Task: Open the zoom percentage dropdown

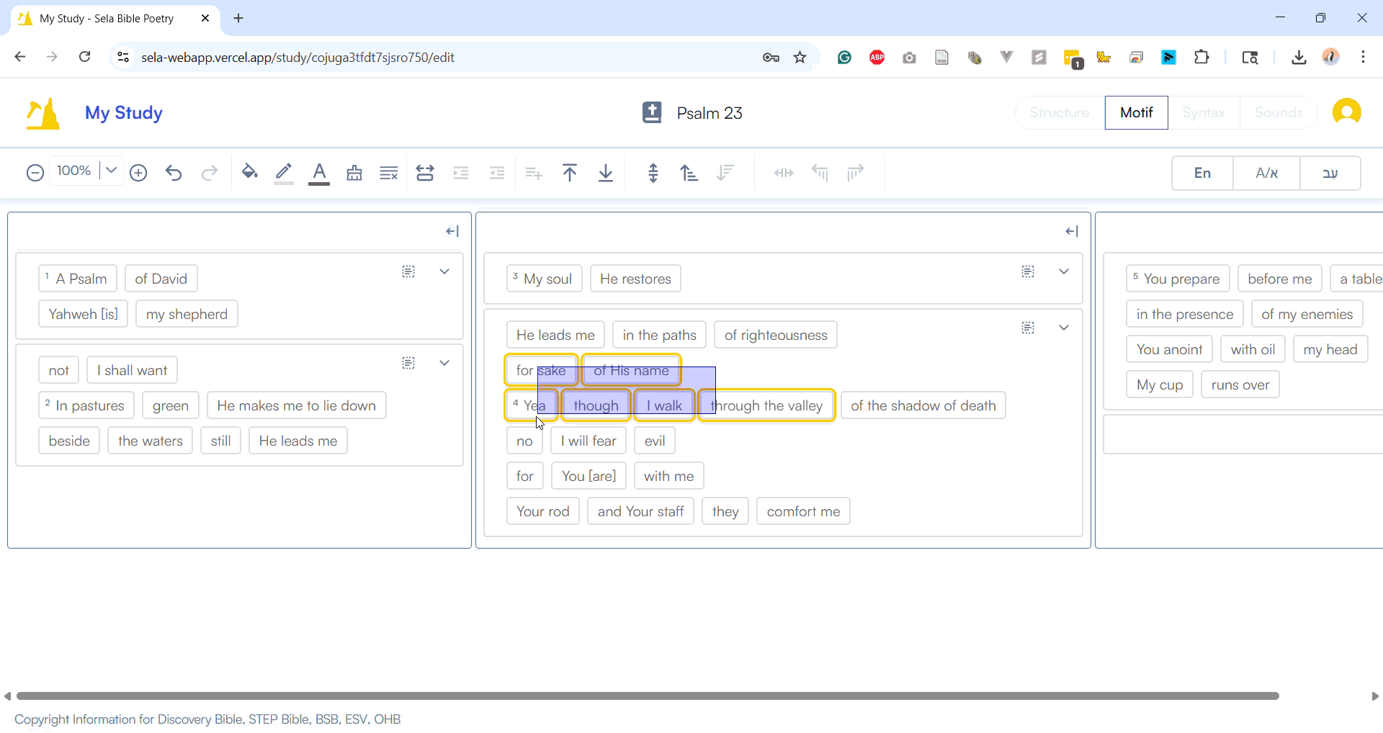Action: tap(111, 171)
